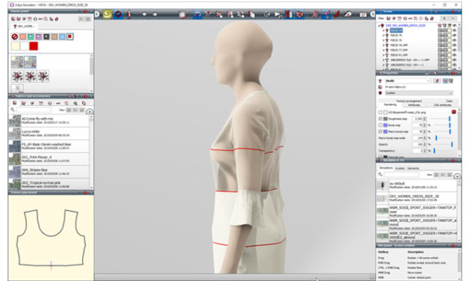Switch to the Texture arrangement tab
469x281 pixels.
click(x=409, y=101)
